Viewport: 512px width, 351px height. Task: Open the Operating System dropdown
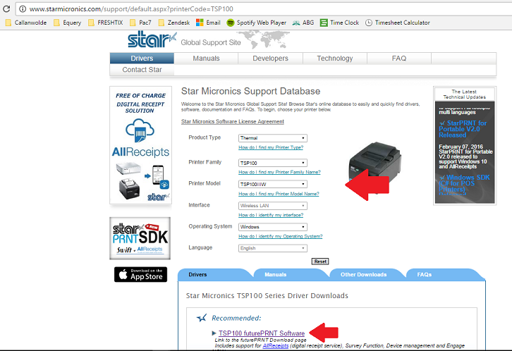point(273,227)
